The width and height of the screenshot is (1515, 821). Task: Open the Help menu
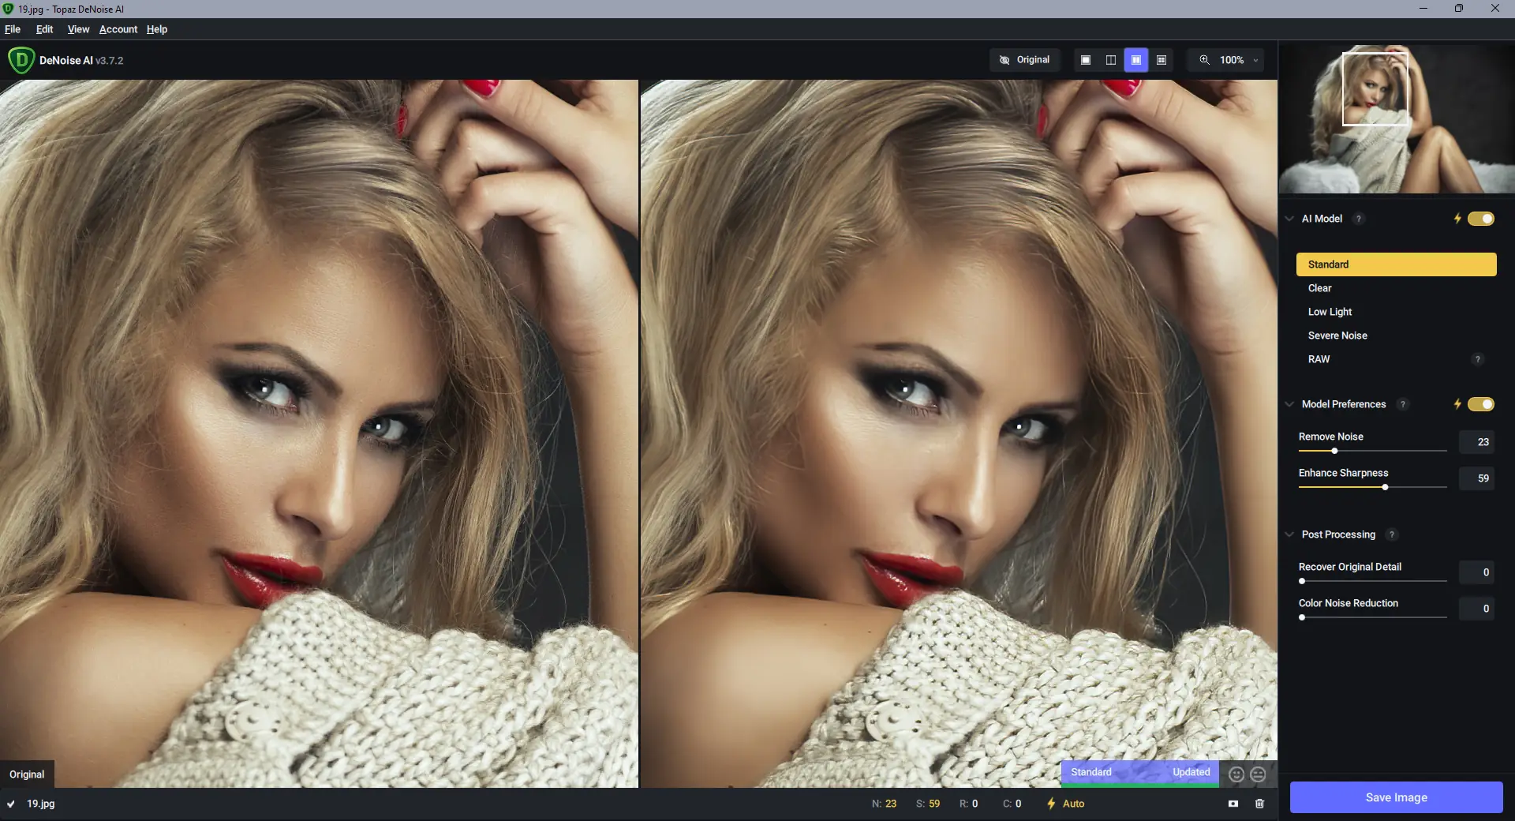click(x=157, y=29)
